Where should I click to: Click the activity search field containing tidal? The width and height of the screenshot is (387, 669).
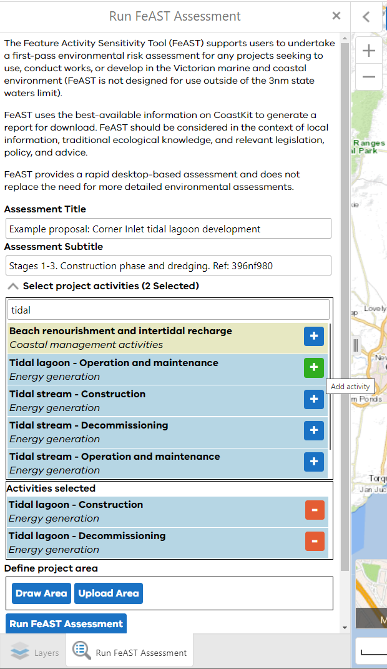[169, 310]
